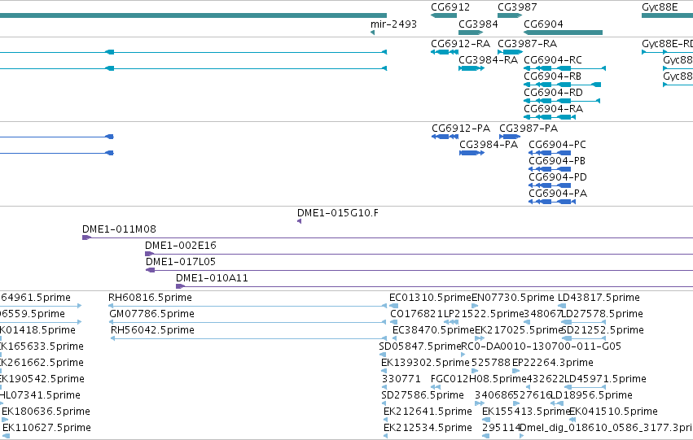This screenshot has height=440, width=693.
Task: Select the CG3987-RA transcript
Action: coord(510,52)
